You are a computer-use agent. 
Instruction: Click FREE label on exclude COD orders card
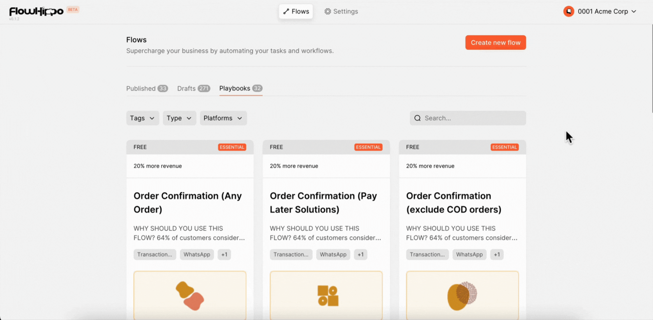pos(413,147)
